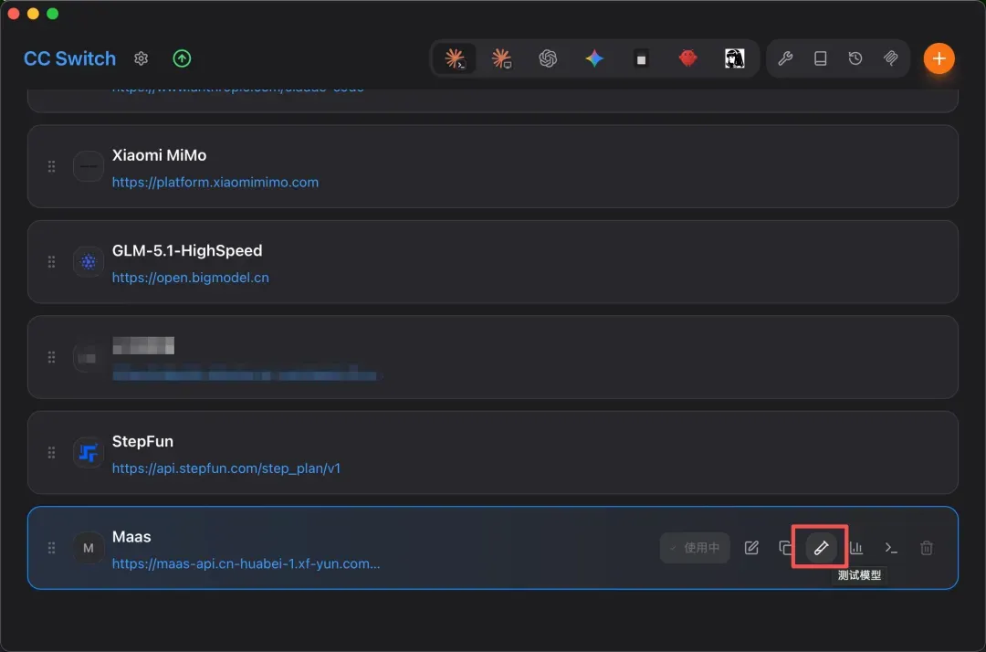
Task: Click the paperclip icon in top toolbar
Action: (x=890, y=58)
